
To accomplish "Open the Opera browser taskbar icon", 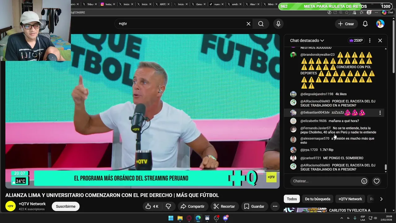I will (189, 218).
